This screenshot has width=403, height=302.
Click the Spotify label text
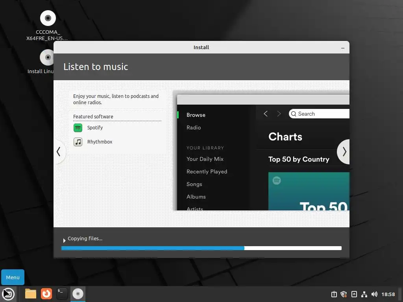pyautogui.click(x=95, y=128)
